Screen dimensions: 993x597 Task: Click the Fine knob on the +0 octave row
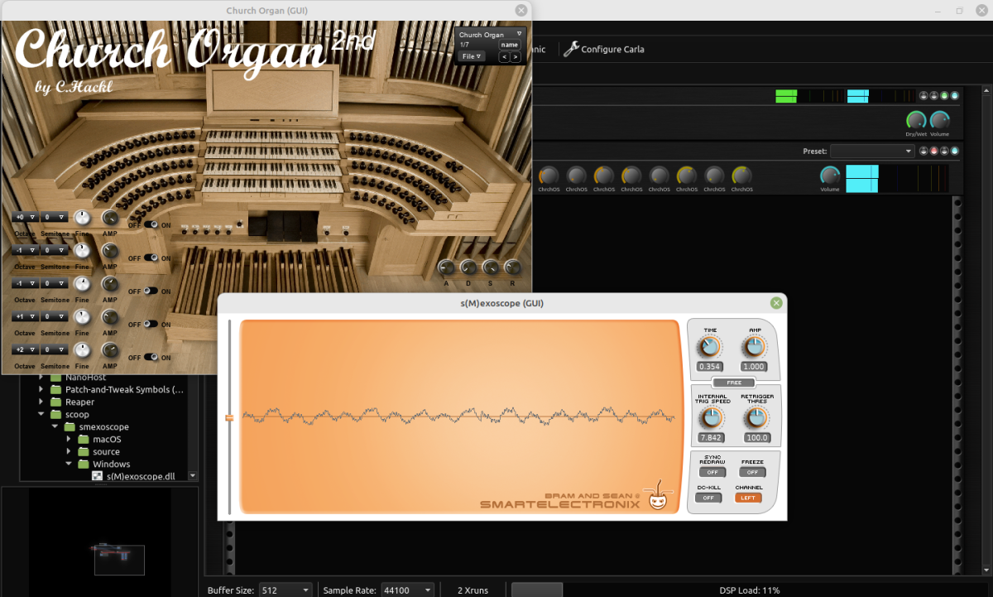82,218
